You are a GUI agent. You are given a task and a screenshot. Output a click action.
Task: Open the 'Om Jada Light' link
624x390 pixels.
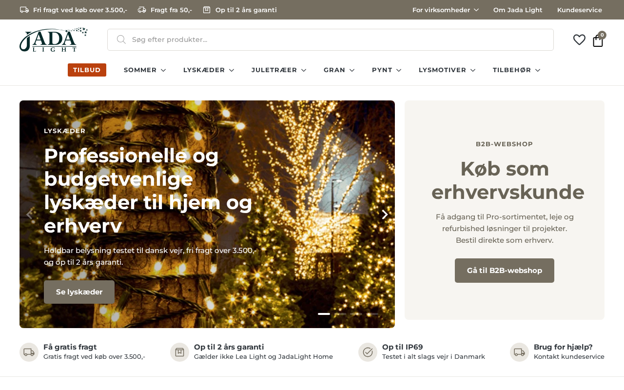(x=518, y=10)
